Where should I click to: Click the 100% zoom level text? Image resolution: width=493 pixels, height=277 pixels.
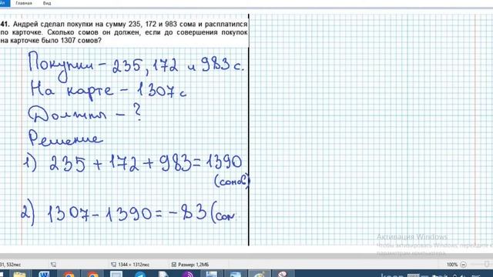452,265
